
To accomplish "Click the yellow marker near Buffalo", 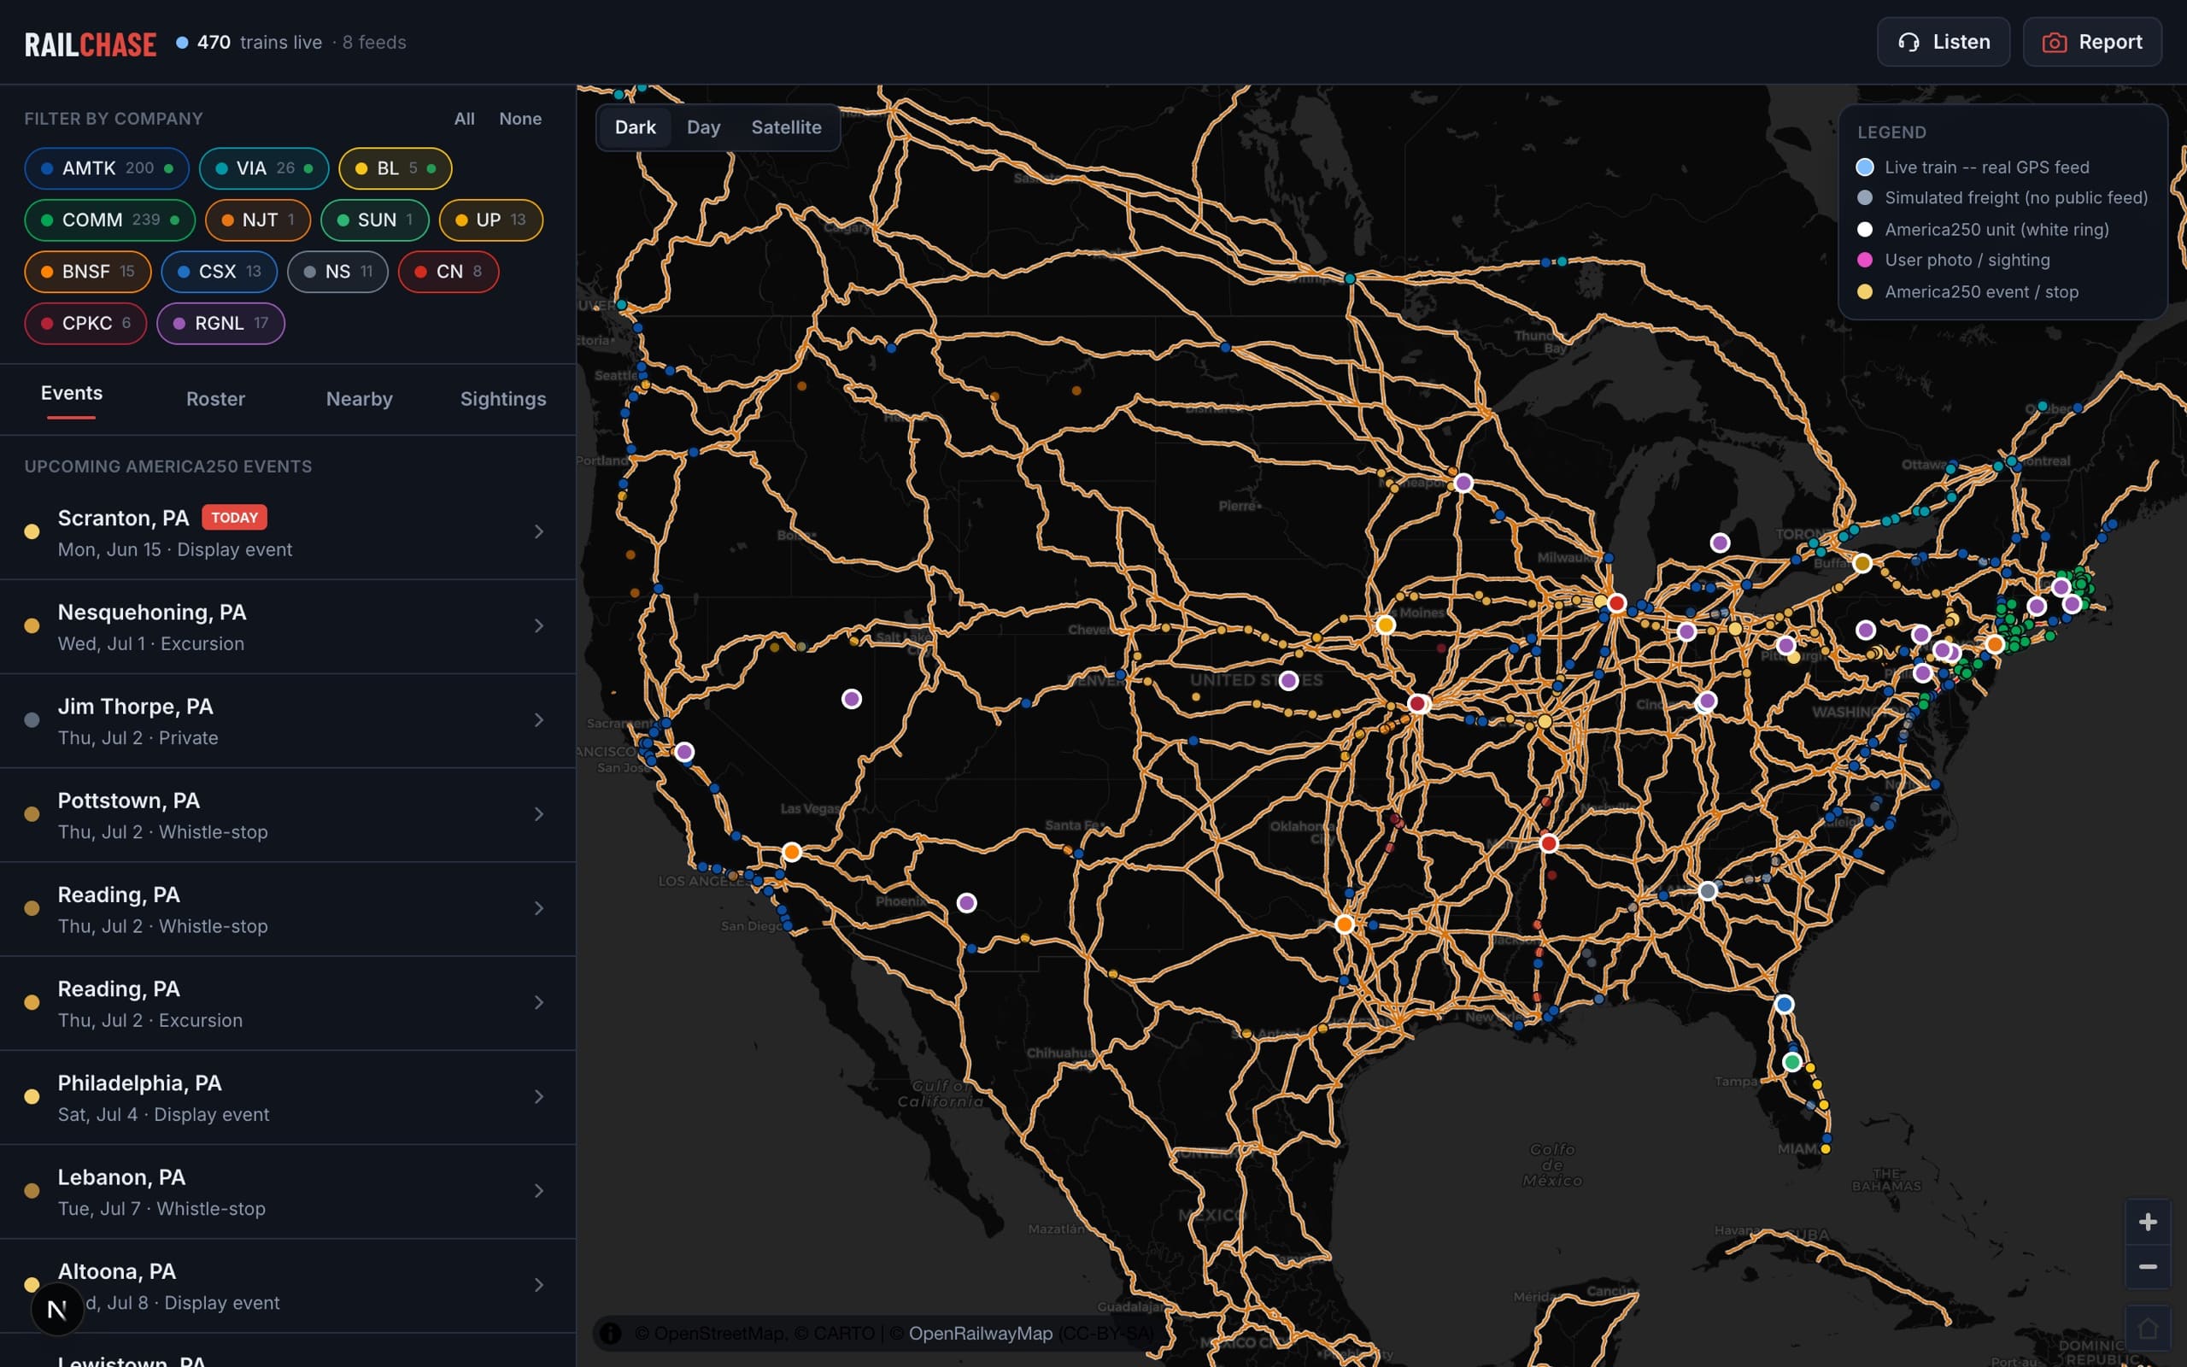I will point(1862,563).
